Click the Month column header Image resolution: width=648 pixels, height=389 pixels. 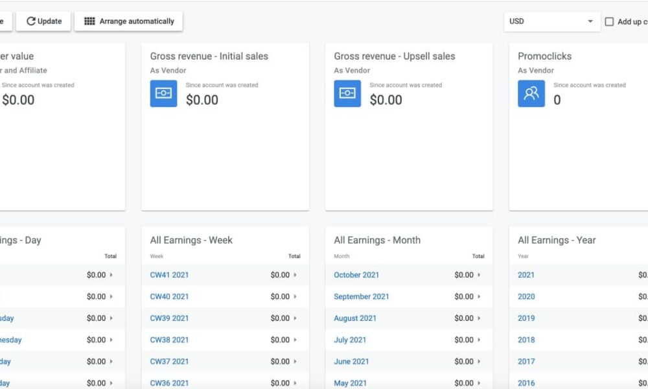coord(341,256)
